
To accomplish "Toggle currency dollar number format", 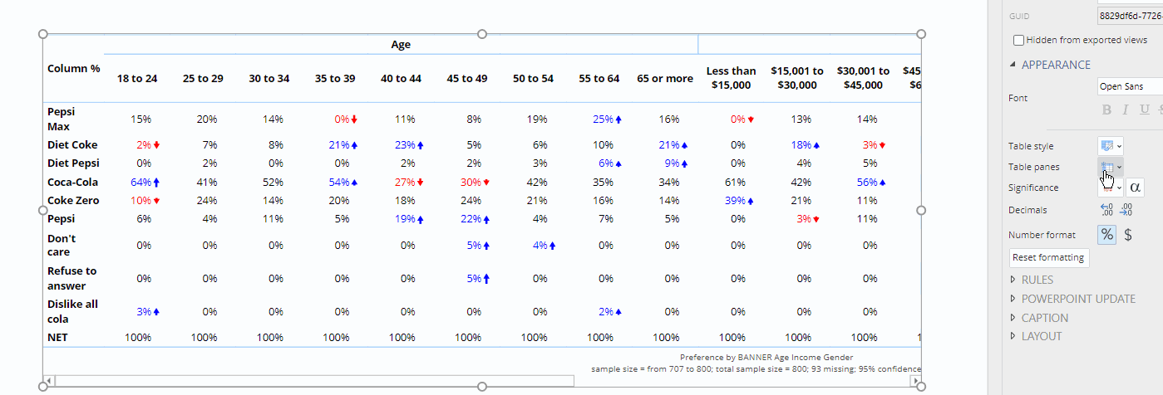I will [x=1128, y=235].
